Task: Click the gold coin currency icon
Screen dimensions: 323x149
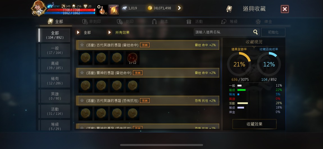Action: 150,8
